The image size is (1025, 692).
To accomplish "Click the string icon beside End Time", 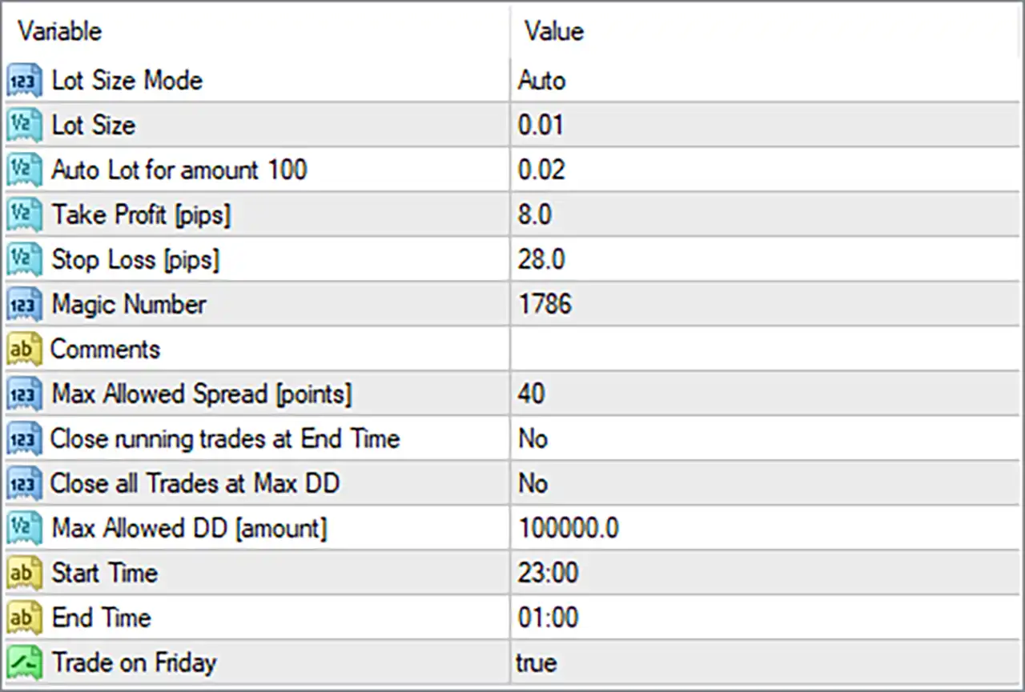I will pos(24,618).
